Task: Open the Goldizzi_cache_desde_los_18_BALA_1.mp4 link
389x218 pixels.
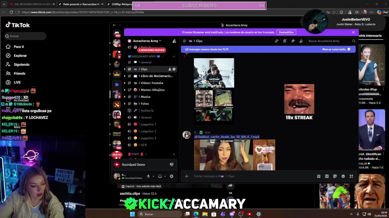Action: pyautogui.click(x=227, y=137)
